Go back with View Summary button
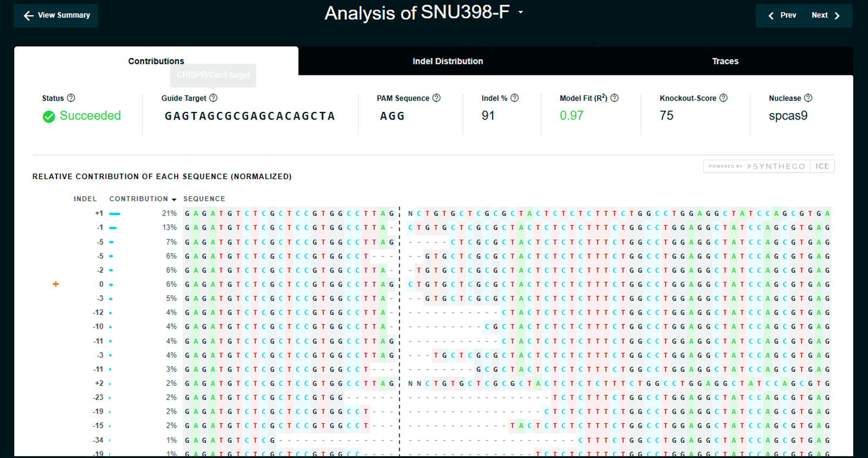The height and width of the screenshot is (458, 868). 56,16
